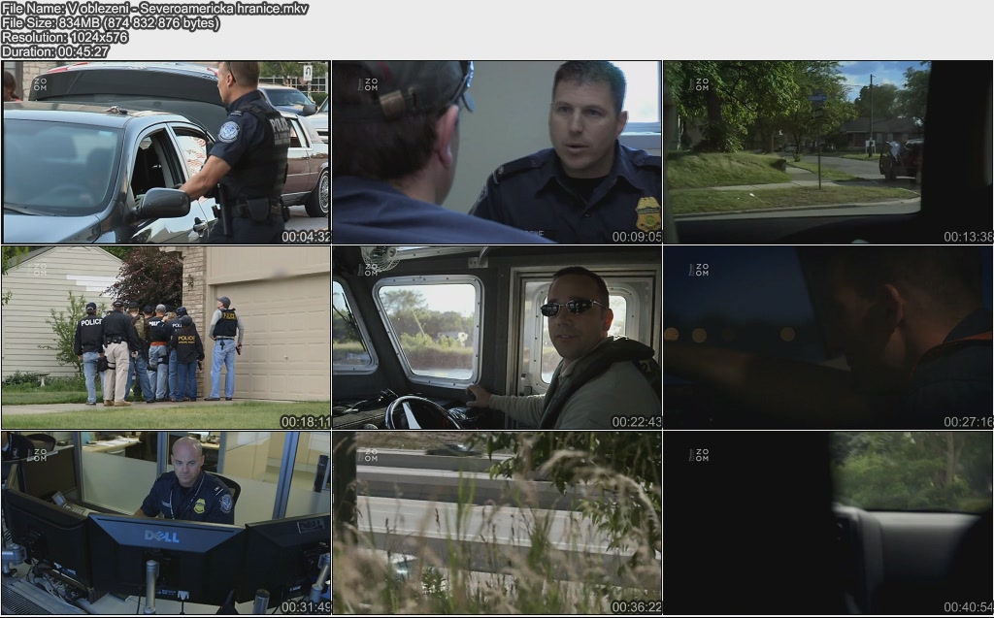Image resolution: width=994 pixels, height=618 pixels.
Task: Select the police team by the garage thumbnail
Action: tap(166, 337)
